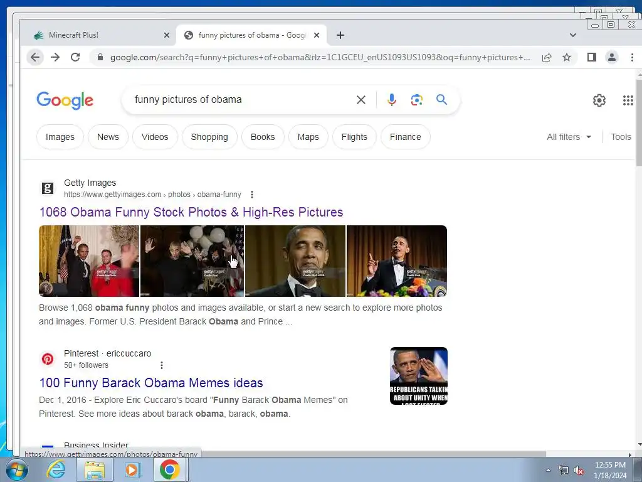Screen dimensions: 642x482
Task: Open Getty close-up winking Obama thumbnail
Action: (295, 261)
